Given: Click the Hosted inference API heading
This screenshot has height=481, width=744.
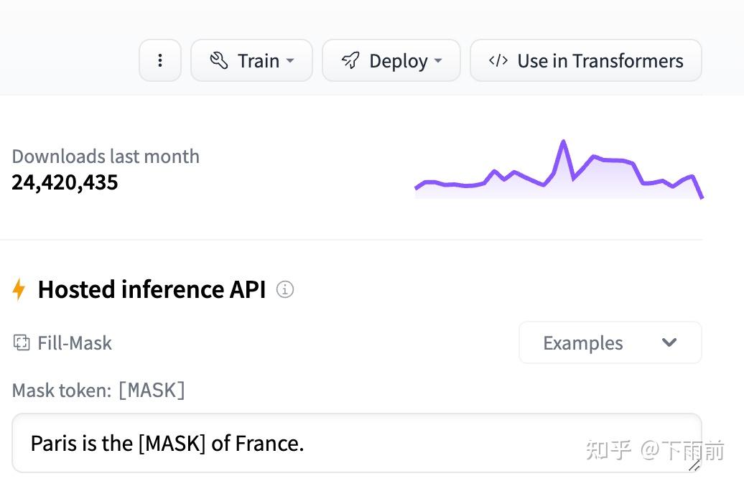Looking at the screenshot, I should pos(152,290).
